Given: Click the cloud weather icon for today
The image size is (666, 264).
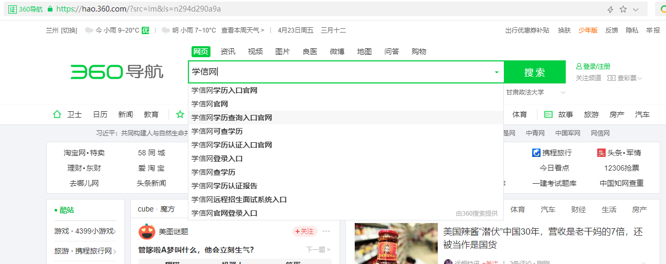Looking at the screenshot, I should [89, 30].
